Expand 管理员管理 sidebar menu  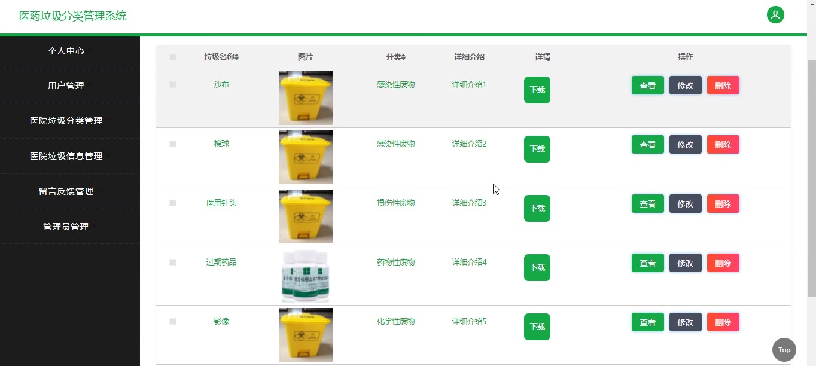[70, 227]
